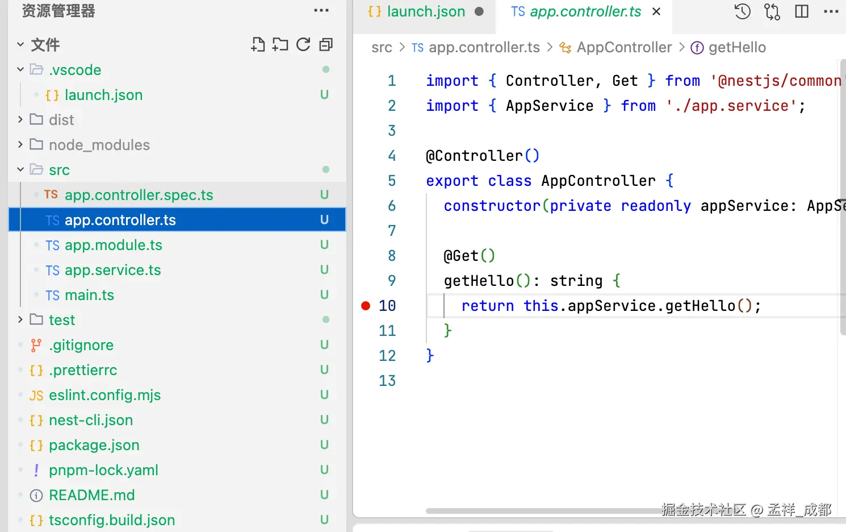Switch to the launch.json tab

coord(425,12)
